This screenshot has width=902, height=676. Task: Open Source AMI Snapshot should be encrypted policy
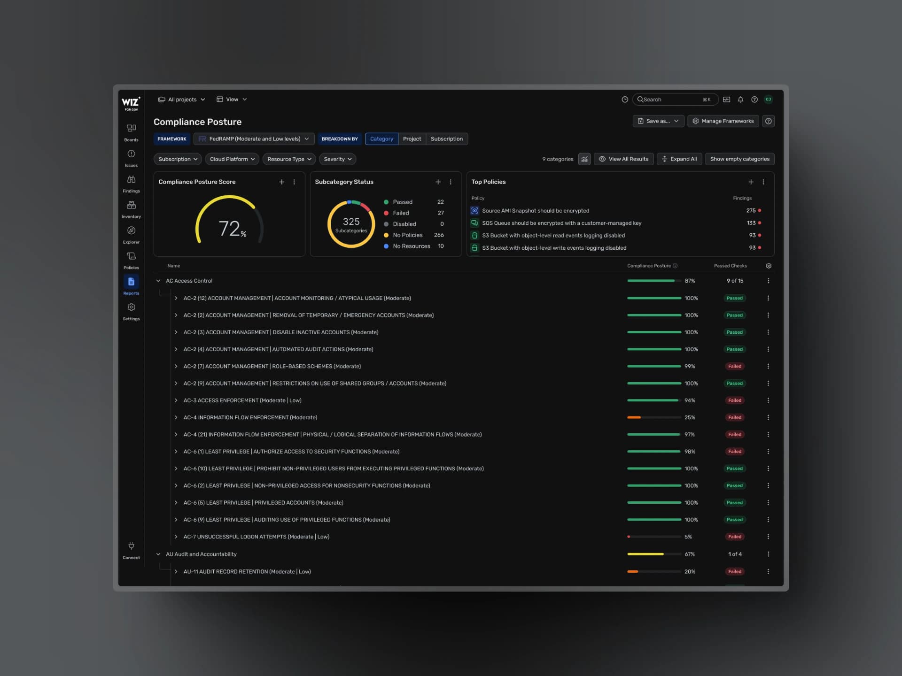(536, 211)
